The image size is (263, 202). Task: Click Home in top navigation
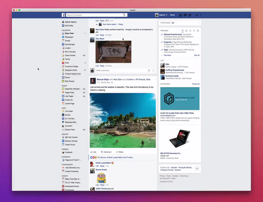[x=172, y=15]
